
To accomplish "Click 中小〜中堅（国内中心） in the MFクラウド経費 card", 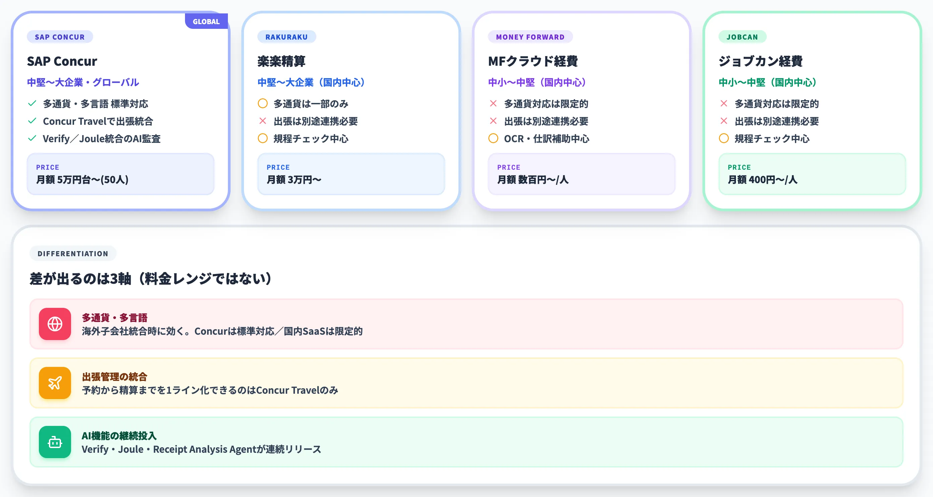I will point(537,82).
